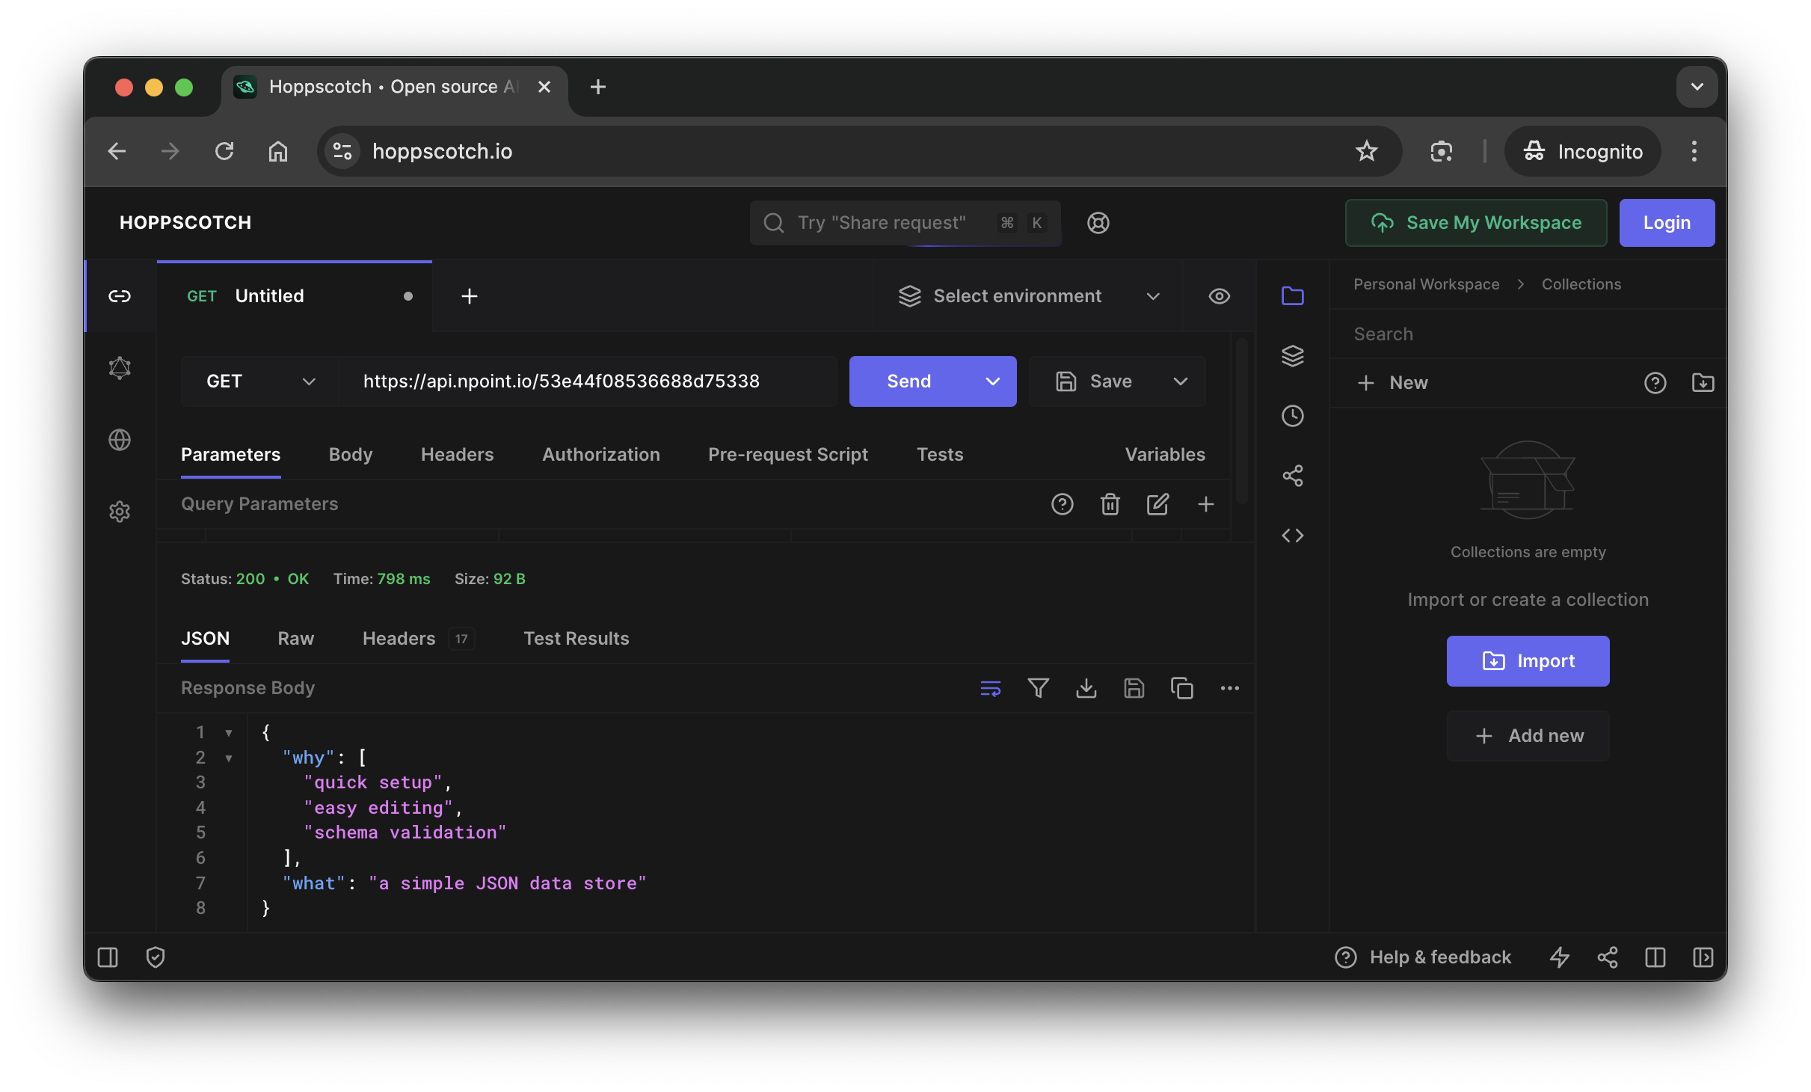
Task: Toggle line wrap in response body
Action: pos(991,688)
